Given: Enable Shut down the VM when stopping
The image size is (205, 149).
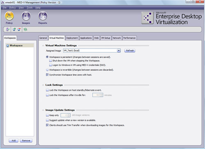Looking at the screenshot, I should [50, 61].
